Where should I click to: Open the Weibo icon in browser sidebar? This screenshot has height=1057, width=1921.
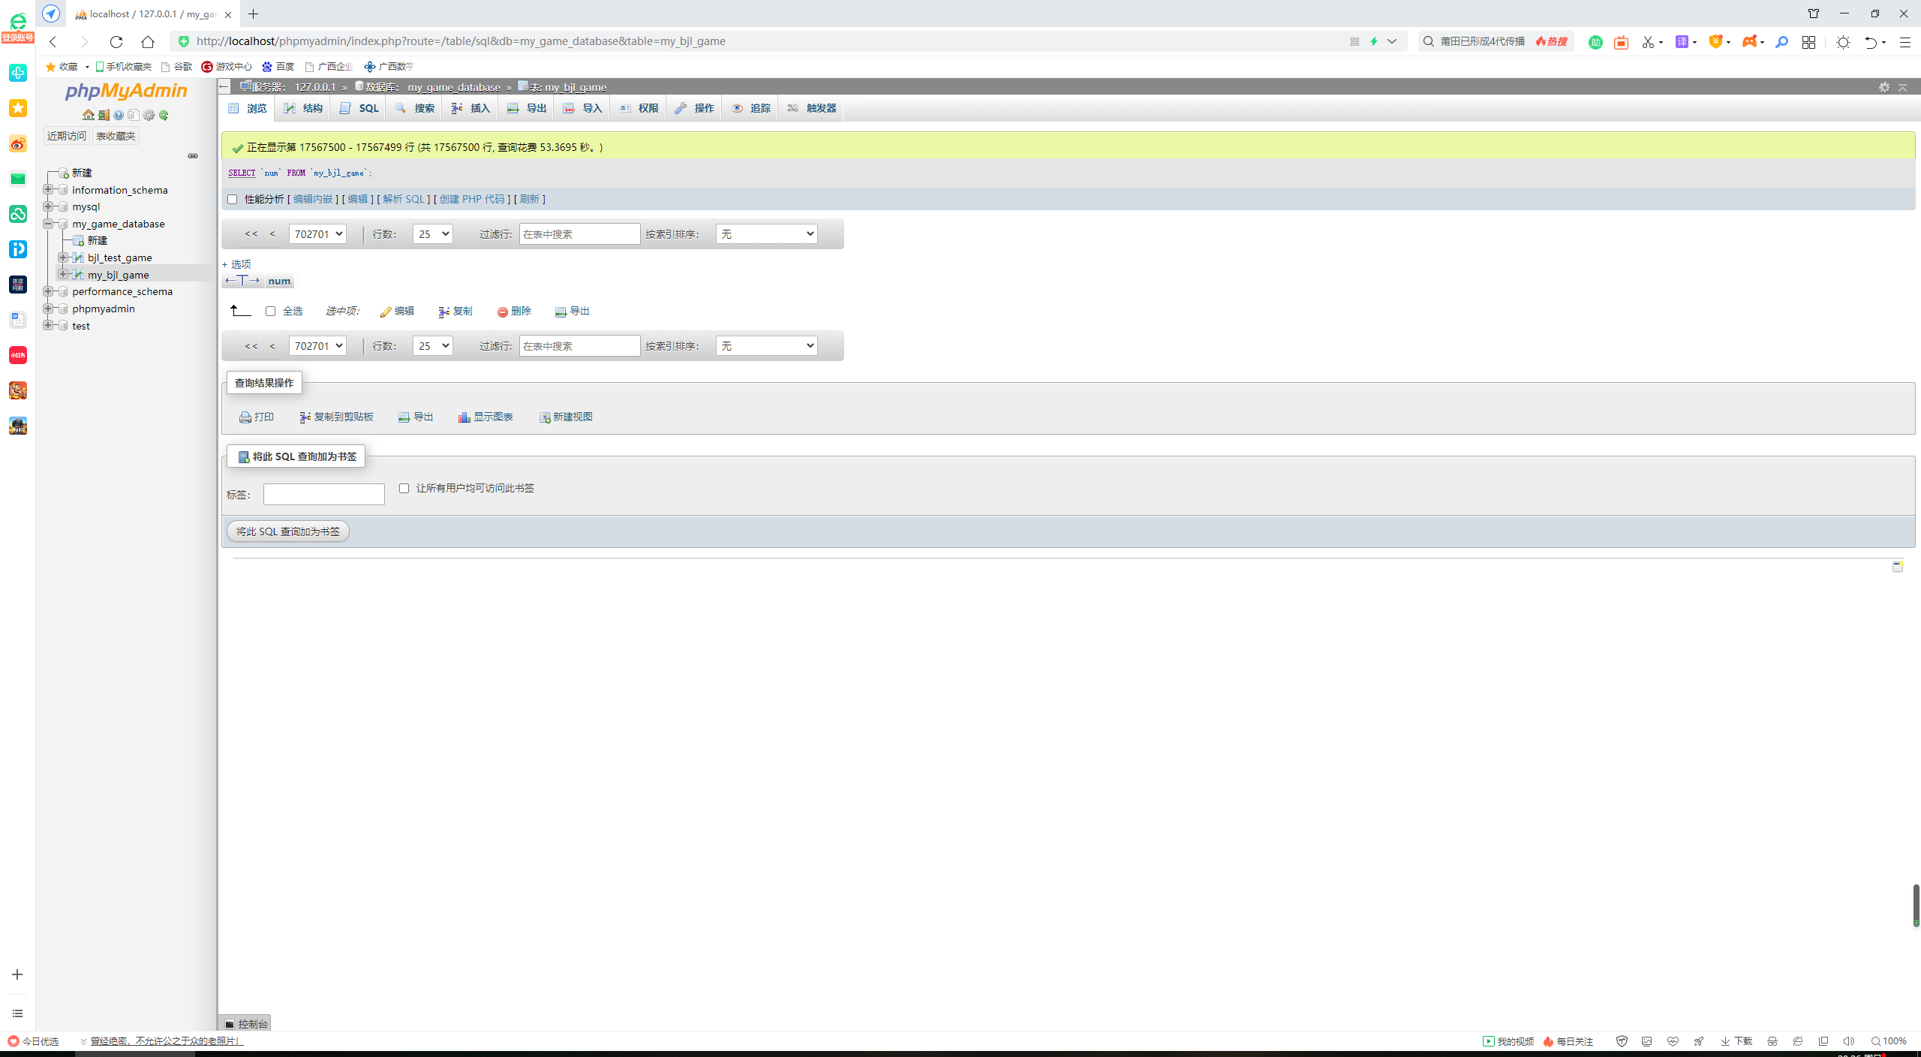pos(18,143)
